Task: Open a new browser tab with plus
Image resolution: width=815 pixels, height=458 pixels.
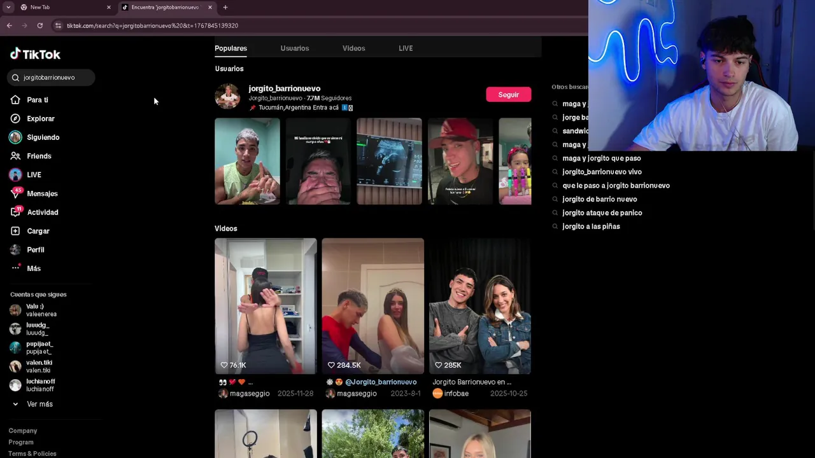Action: (x=225, y=7)
